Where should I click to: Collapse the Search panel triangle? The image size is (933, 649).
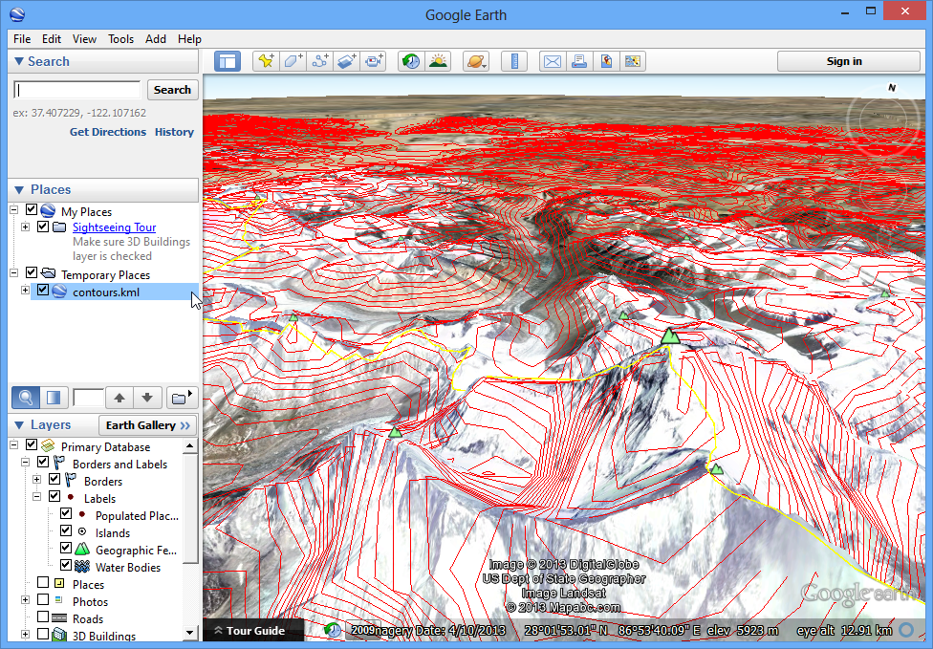tap(18, 61)
